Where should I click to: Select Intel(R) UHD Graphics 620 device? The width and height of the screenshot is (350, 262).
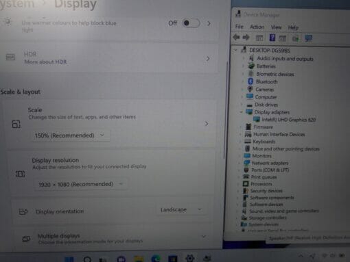288,120
